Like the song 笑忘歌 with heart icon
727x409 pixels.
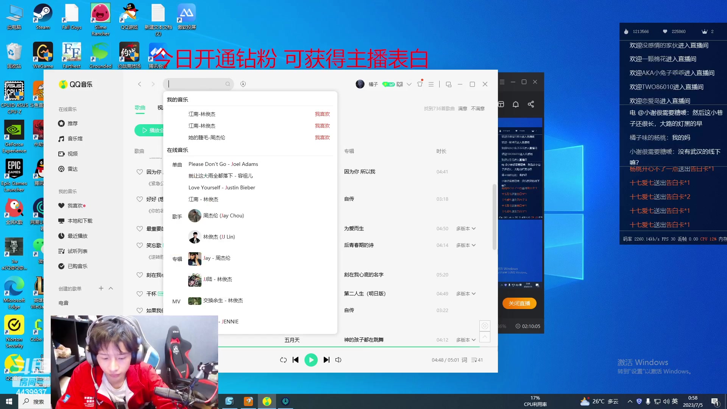(140, 245)
